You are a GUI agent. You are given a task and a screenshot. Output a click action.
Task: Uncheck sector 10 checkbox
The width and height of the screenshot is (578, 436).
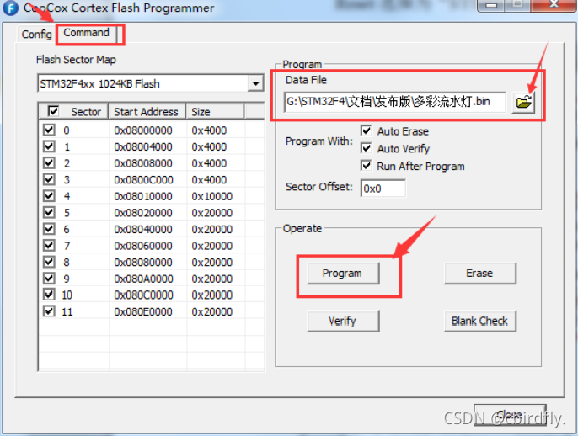49,295
